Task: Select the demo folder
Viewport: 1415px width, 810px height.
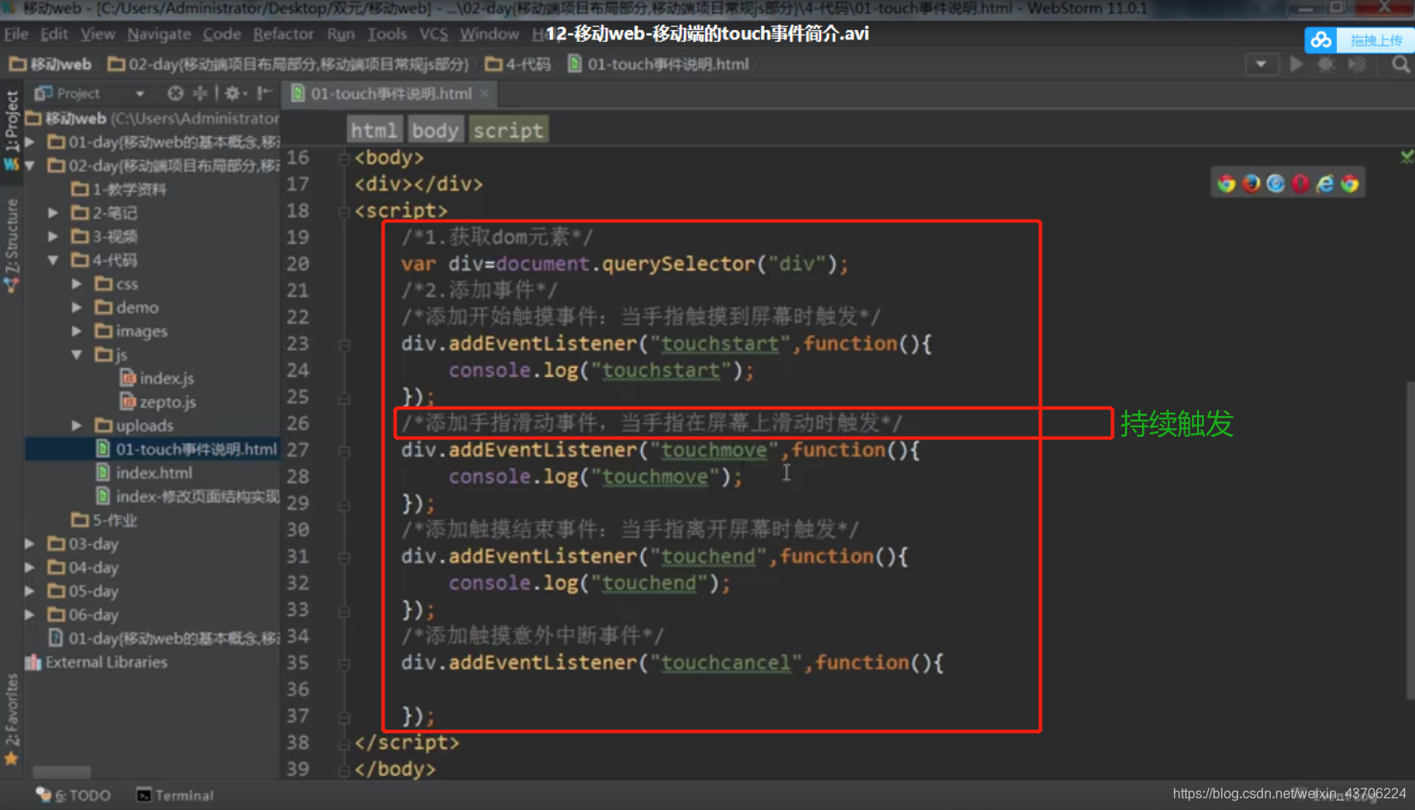Action: (136, 307)
